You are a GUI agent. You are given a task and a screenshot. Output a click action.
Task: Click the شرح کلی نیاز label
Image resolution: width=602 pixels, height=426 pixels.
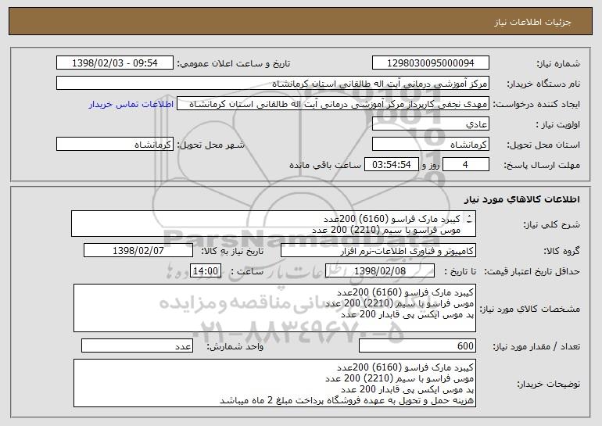552,224
